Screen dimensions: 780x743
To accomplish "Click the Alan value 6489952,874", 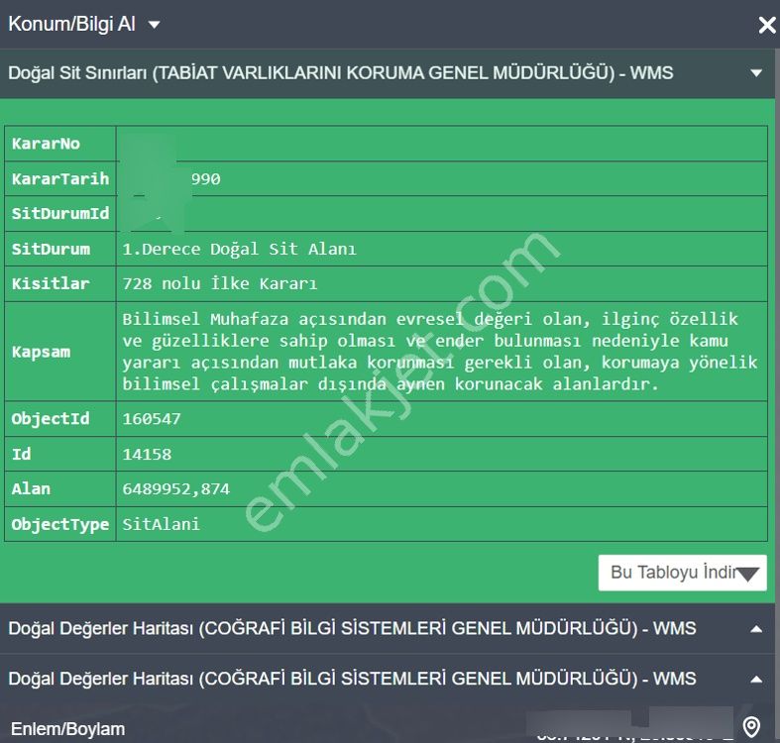I will point(175,489).
